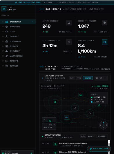Click truck icon on Active Vehicles card

click(x=69, y=23)
